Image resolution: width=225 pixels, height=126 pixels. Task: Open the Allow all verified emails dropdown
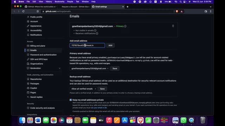coord(83,89)
